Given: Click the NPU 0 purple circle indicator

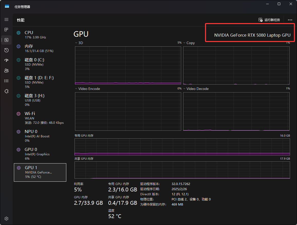Looking at the screenshot, I should tap(18, 132).
